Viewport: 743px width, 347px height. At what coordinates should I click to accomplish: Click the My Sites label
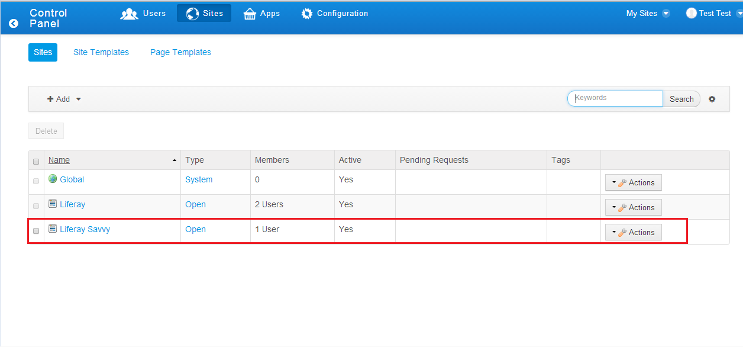(641, 13)
